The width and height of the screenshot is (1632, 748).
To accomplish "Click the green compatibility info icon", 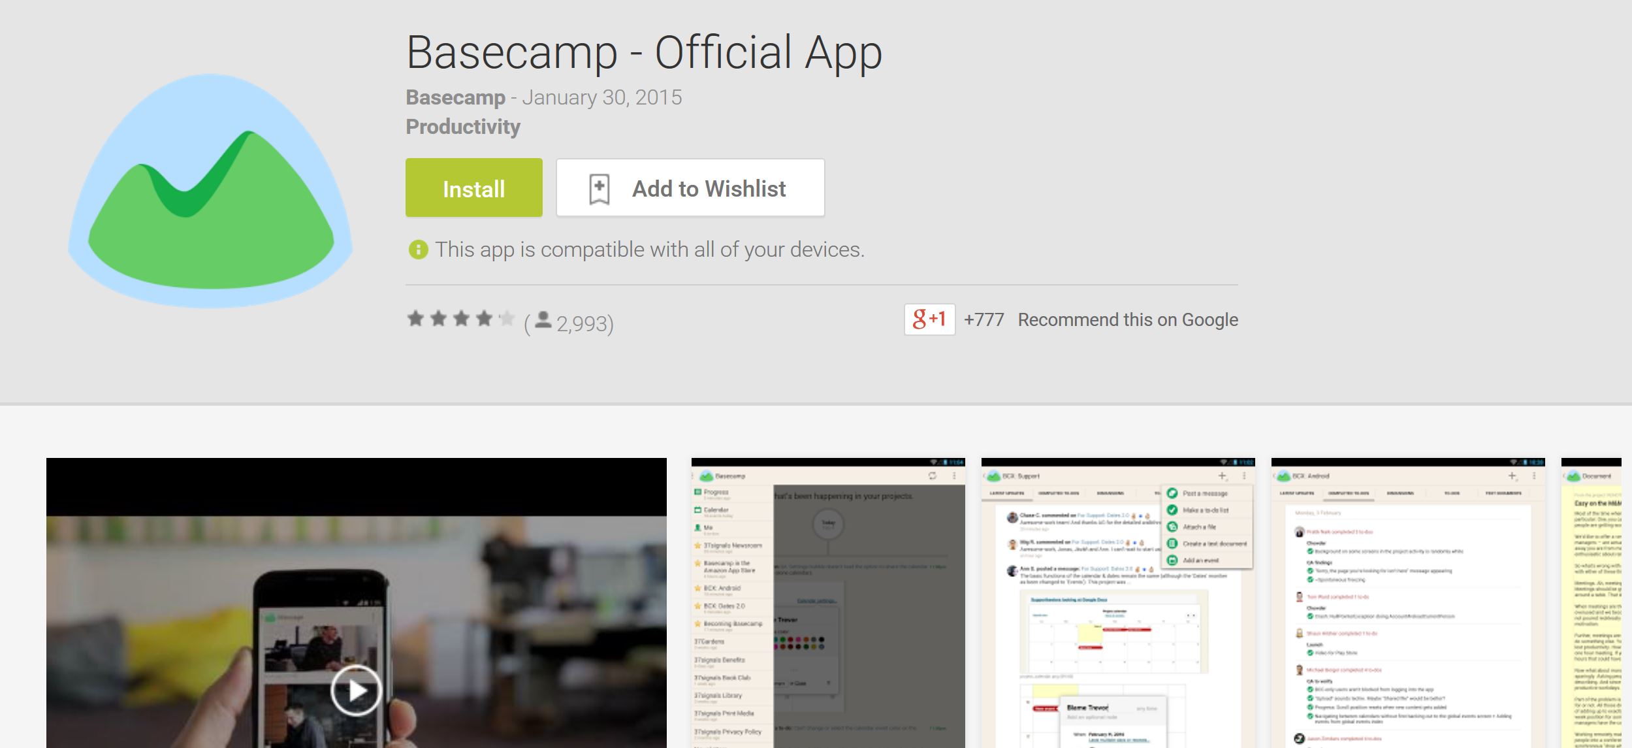I will pyautogui.click(x=418, y=250).
